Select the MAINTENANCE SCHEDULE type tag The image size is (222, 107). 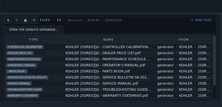(x=24, y=59)
